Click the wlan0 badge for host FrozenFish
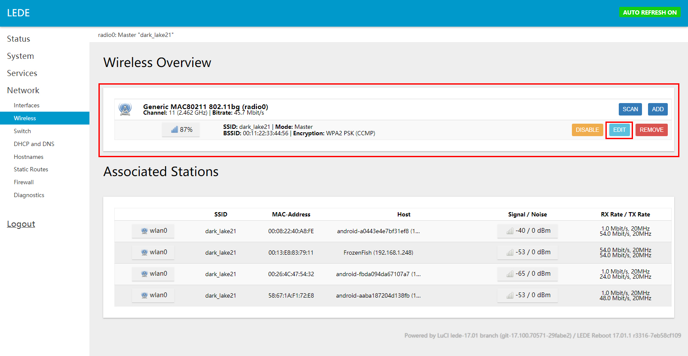 coord(154,253)
